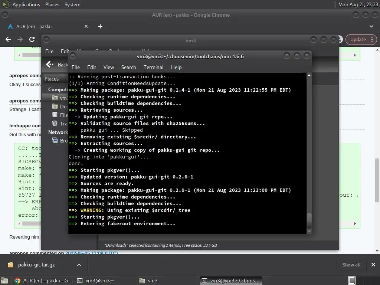This screenshot has width=380, height=285.
Task: Open the System menu in top panel
Action: (x=72, y=4)
